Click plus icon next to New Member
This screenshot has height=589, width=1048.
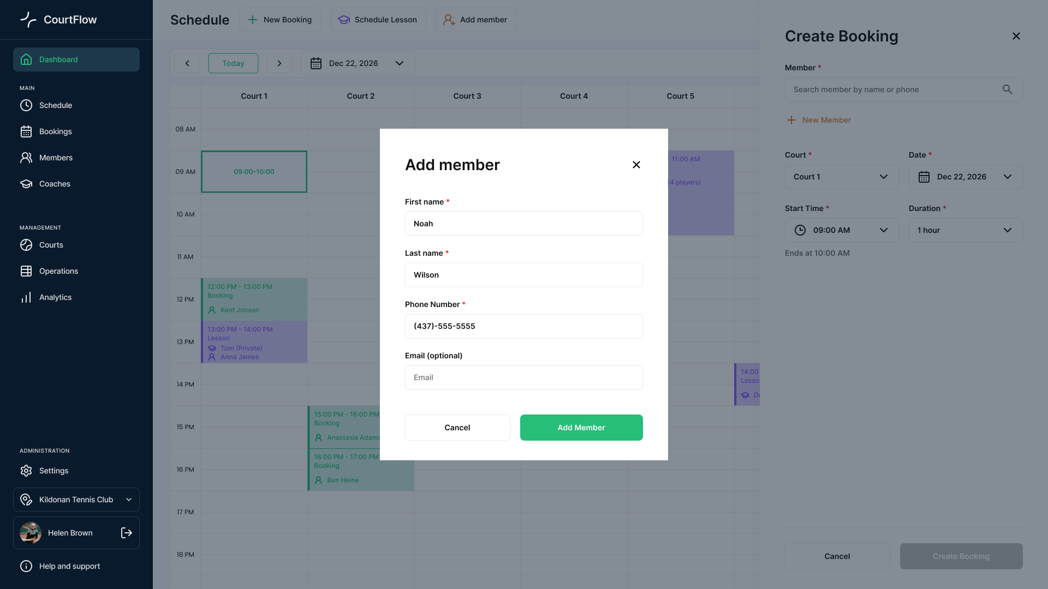pos(791,120)
